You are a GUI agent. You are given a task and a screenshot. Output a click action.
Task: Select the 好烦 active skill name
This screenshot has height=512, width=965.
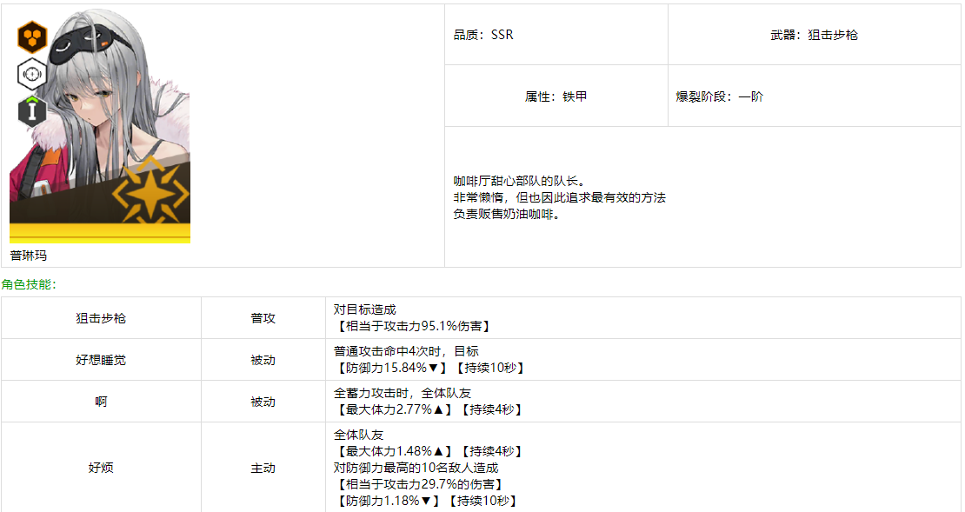pyautogui.click(x=102, y=468)
